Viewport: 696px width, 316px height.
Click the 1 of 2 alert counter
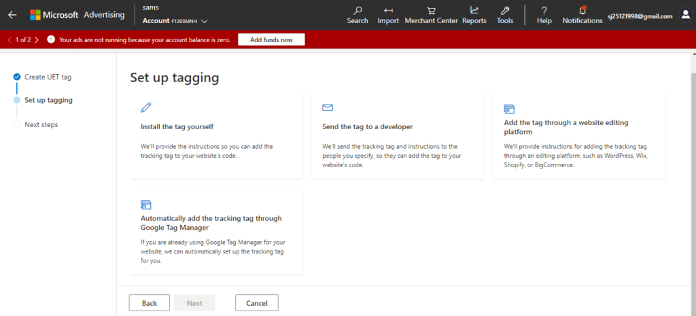tap(23, 40)
